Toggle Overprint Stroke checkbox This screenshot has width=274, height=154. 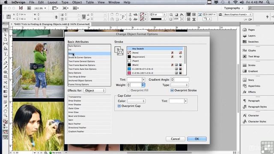point(172,90)
